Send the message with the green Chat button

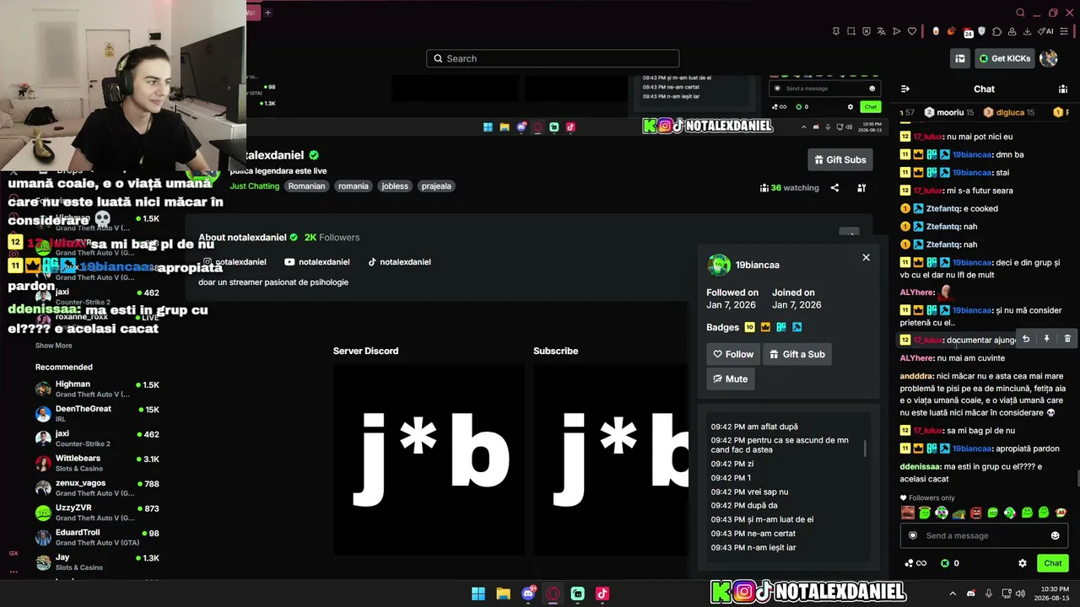(x=1053, y=563)
